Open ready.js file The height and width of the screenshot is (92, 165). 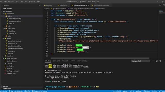10,53
